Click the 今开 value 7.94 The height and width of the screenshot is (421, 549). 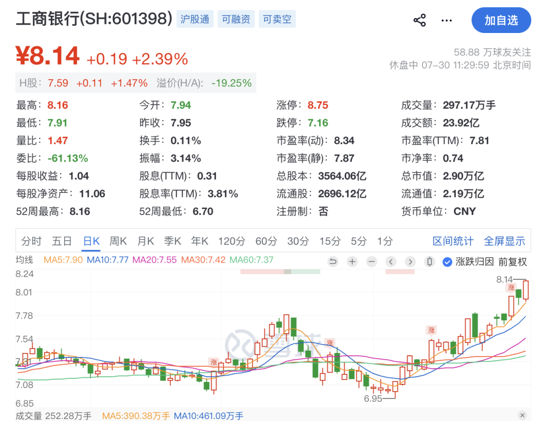pos(180,105)
